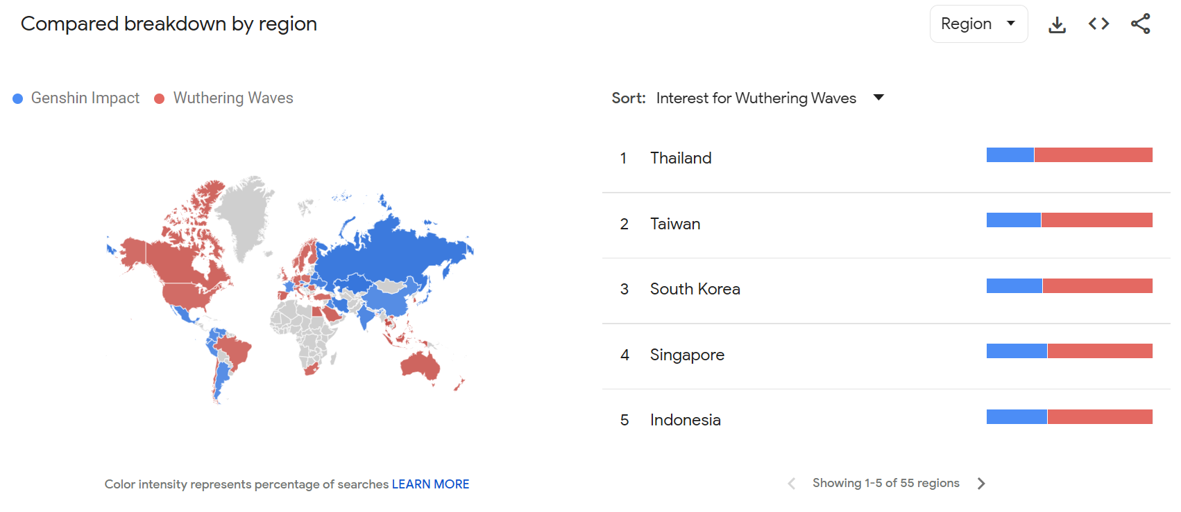The width and height of the screenshot is (1181, 512).
Task: Click the previous page arrow
Action: pos(792,484)
